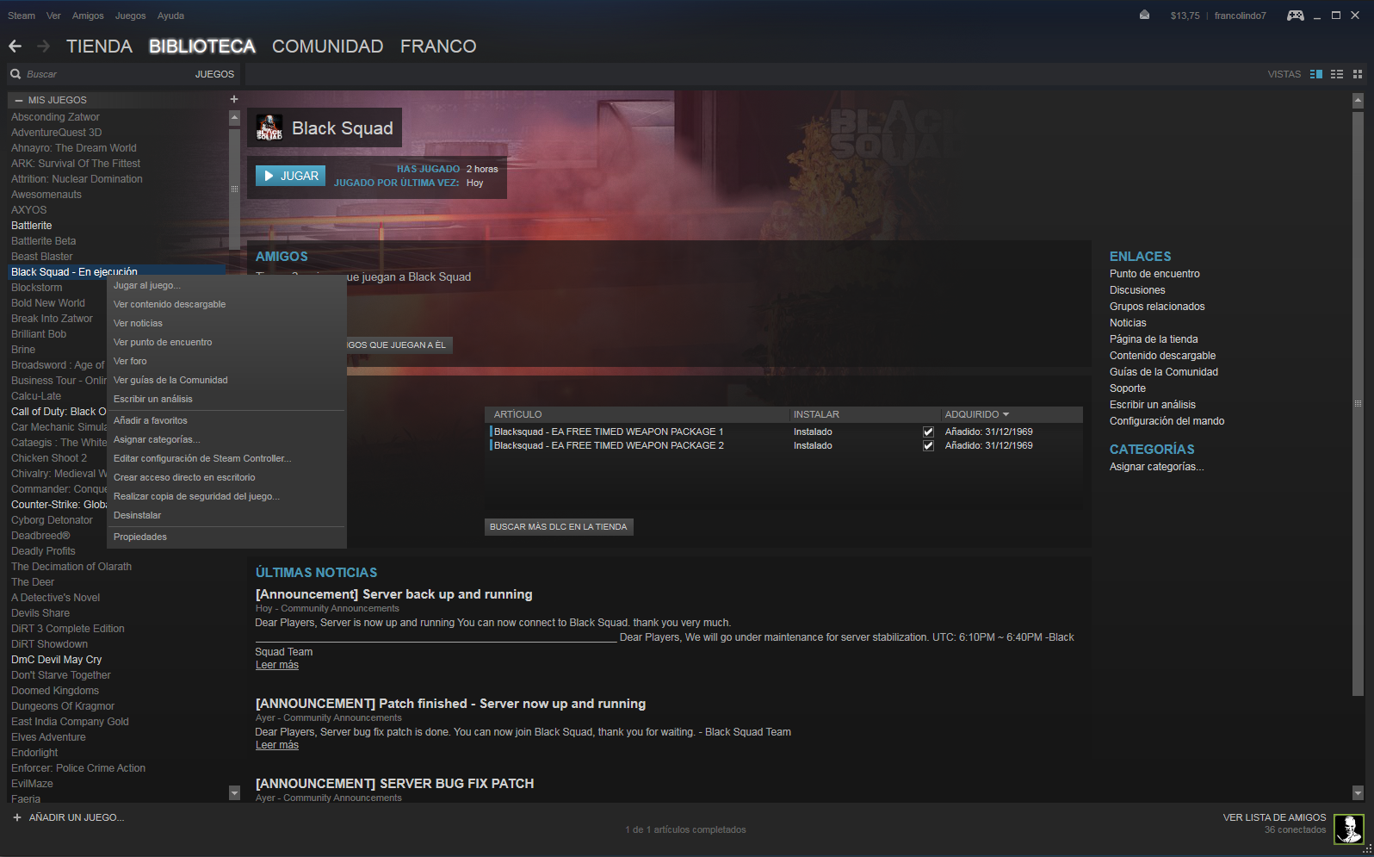
Task: Uncheck WEAPON PACKAGE 2 install checkbox
Action: pyautogui.click(x=928, y=445)
